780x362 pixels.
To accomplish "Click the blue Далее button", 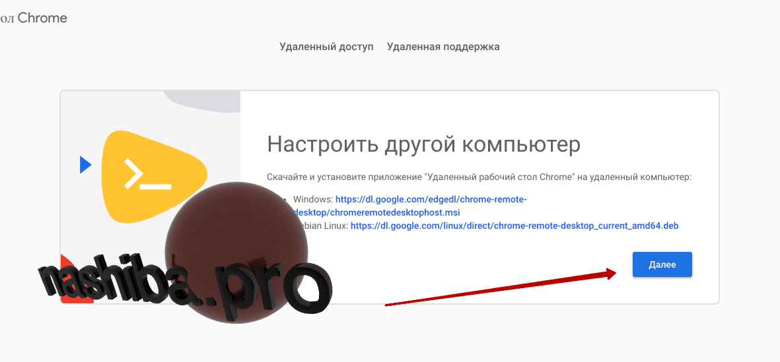I will (x=662, y=264).
